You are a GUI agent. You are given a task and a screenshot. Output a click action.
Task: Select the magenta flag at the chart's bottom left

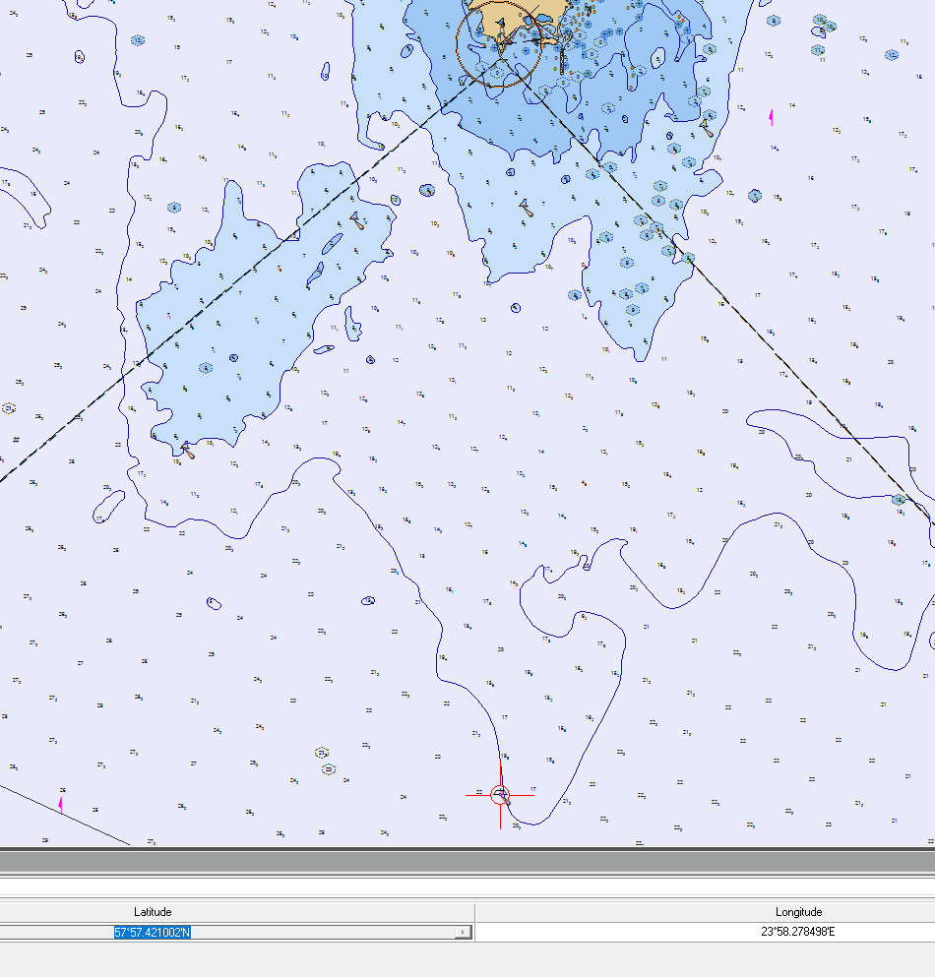click(61, 804)
